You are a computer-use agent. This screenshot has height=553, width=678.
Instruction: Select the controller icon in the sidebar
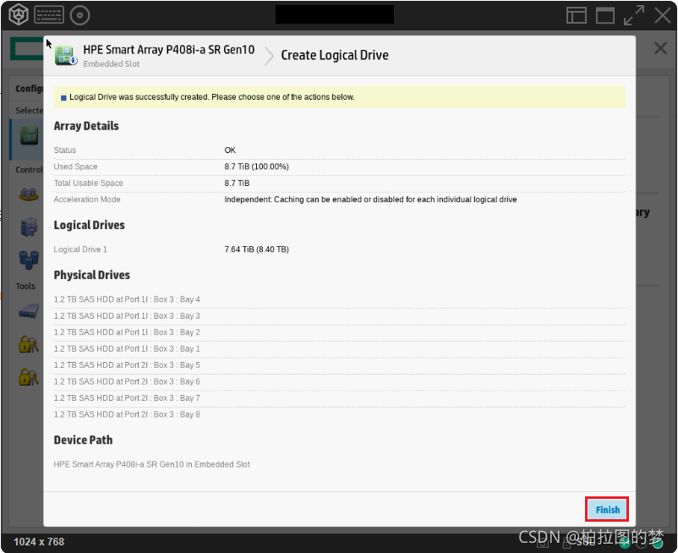pyautogui.click(x=29, y=135)
